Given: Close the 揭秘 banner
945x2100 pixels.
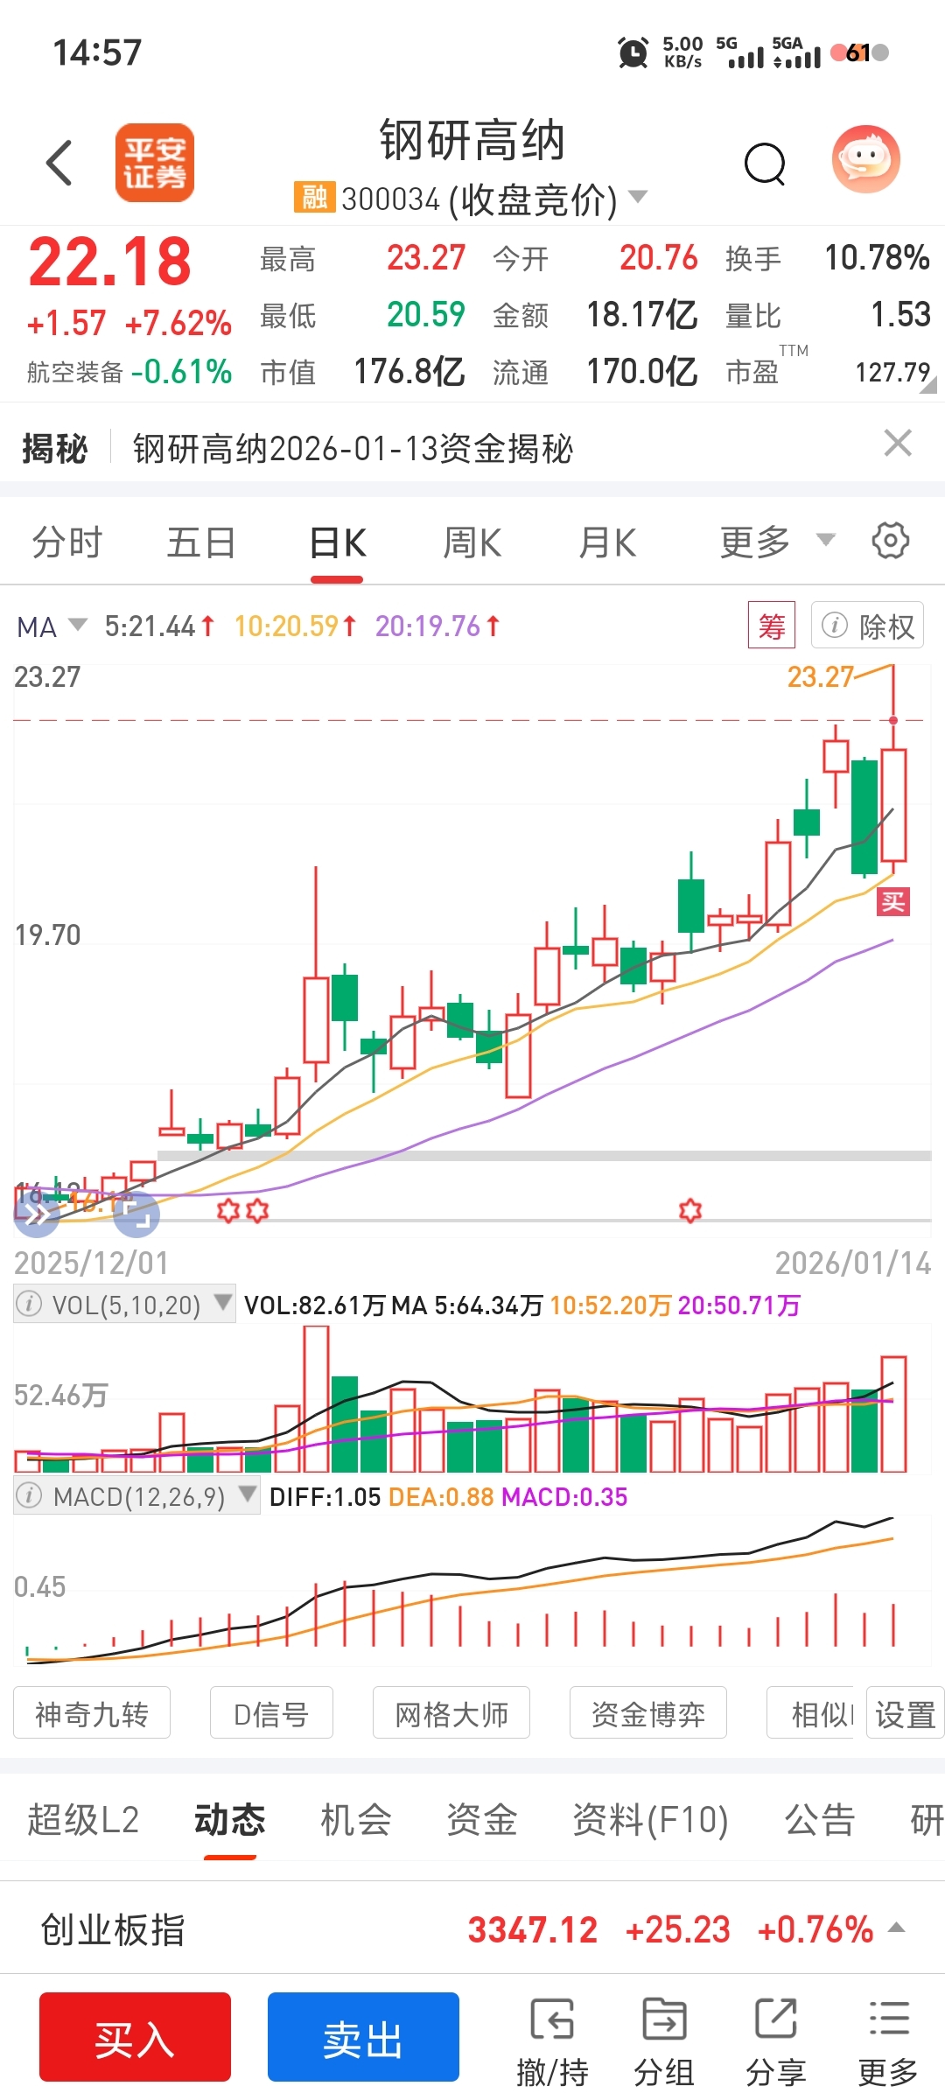Looking at the screenshot, I should pos(899,444).
